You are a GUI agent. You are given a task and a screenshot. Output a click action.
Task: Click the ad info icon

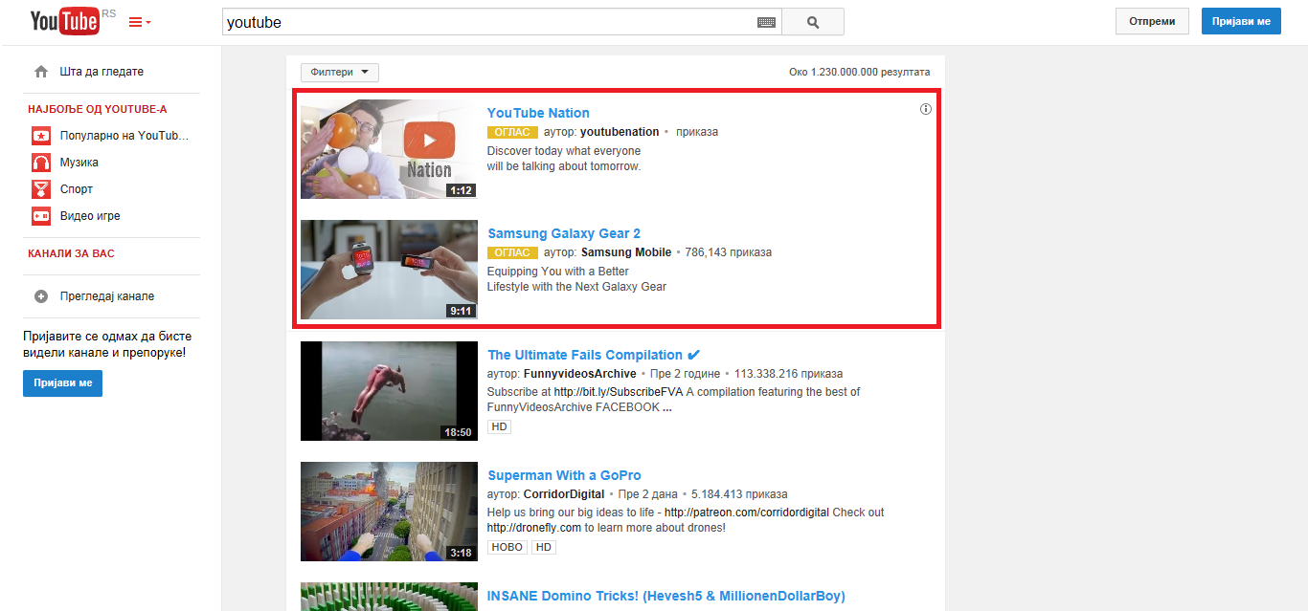point(926,109)
